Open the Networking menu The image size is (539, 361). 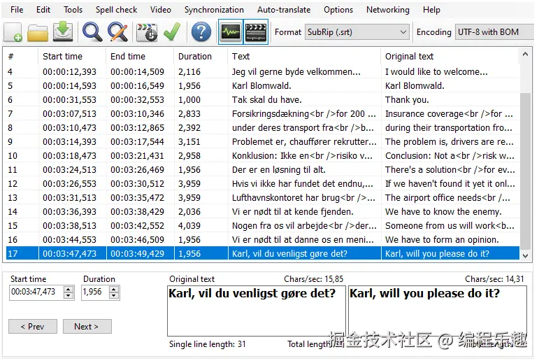point(388,10)
